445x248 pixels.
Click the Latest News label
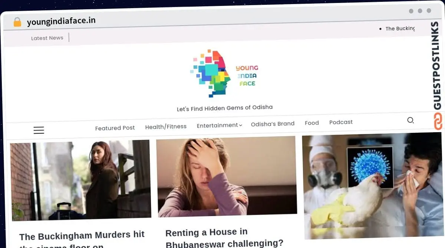[x=47, y=38]
